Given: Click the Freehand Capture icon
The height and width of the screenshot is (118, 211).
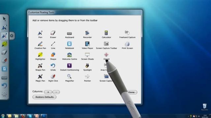Looking at the screenshot, I should point(127,33).
